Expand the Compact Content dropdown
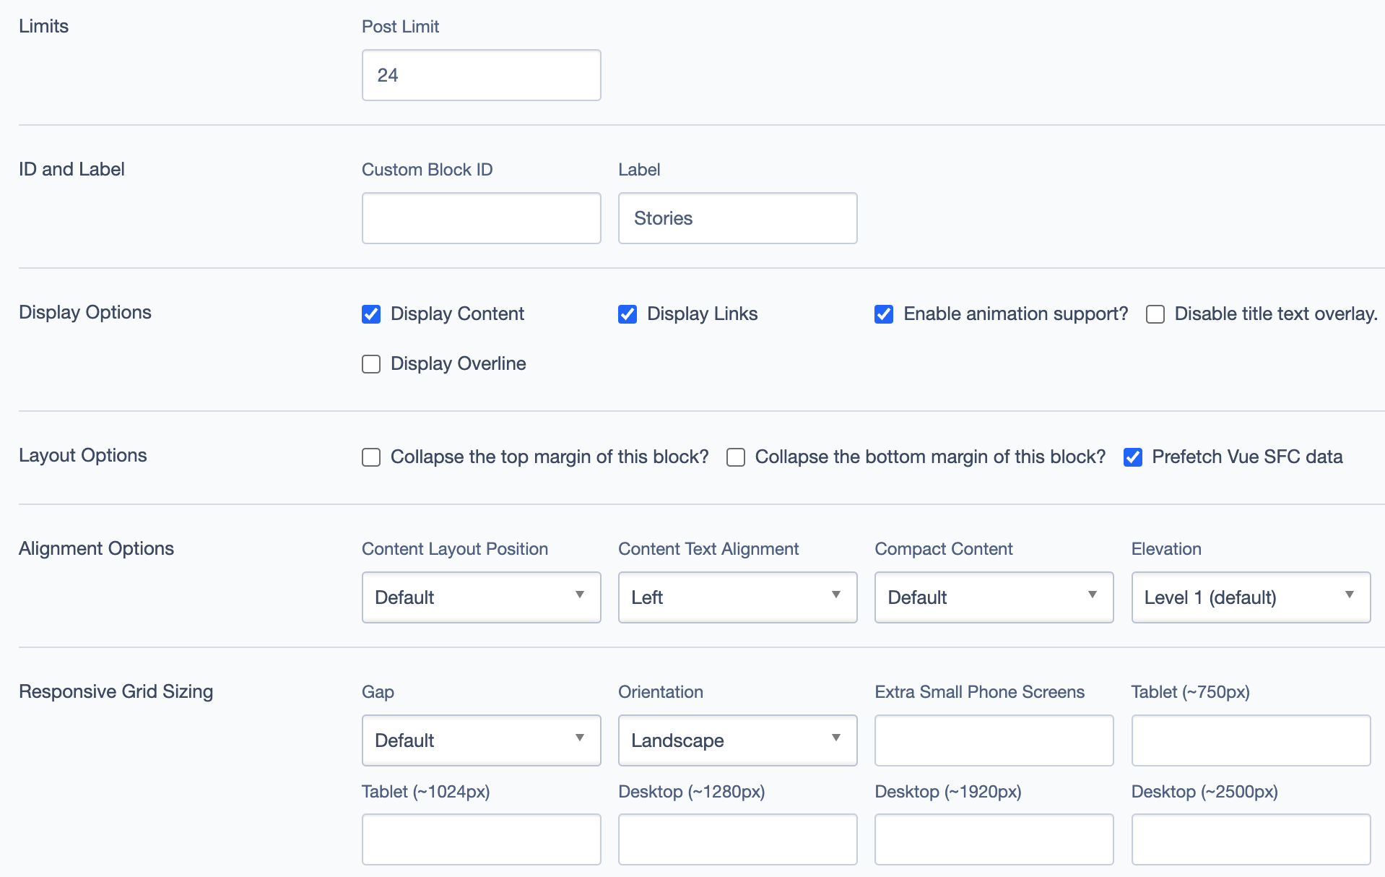Image resolution: width=1385 pixels, height=877 pixels. click(x=994, y=597)
